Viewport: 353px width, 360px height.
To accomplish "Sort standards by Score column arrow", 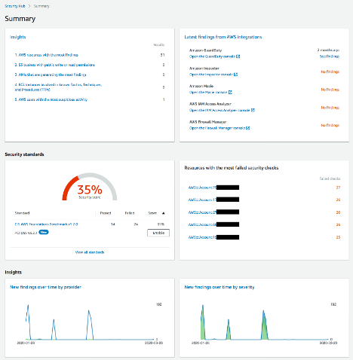I will click(164, 213).
